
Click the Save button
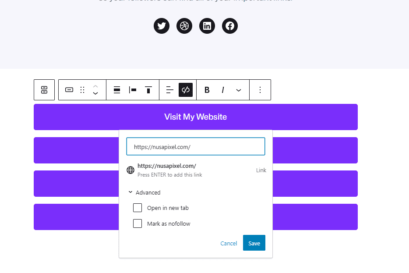[254, 243]
